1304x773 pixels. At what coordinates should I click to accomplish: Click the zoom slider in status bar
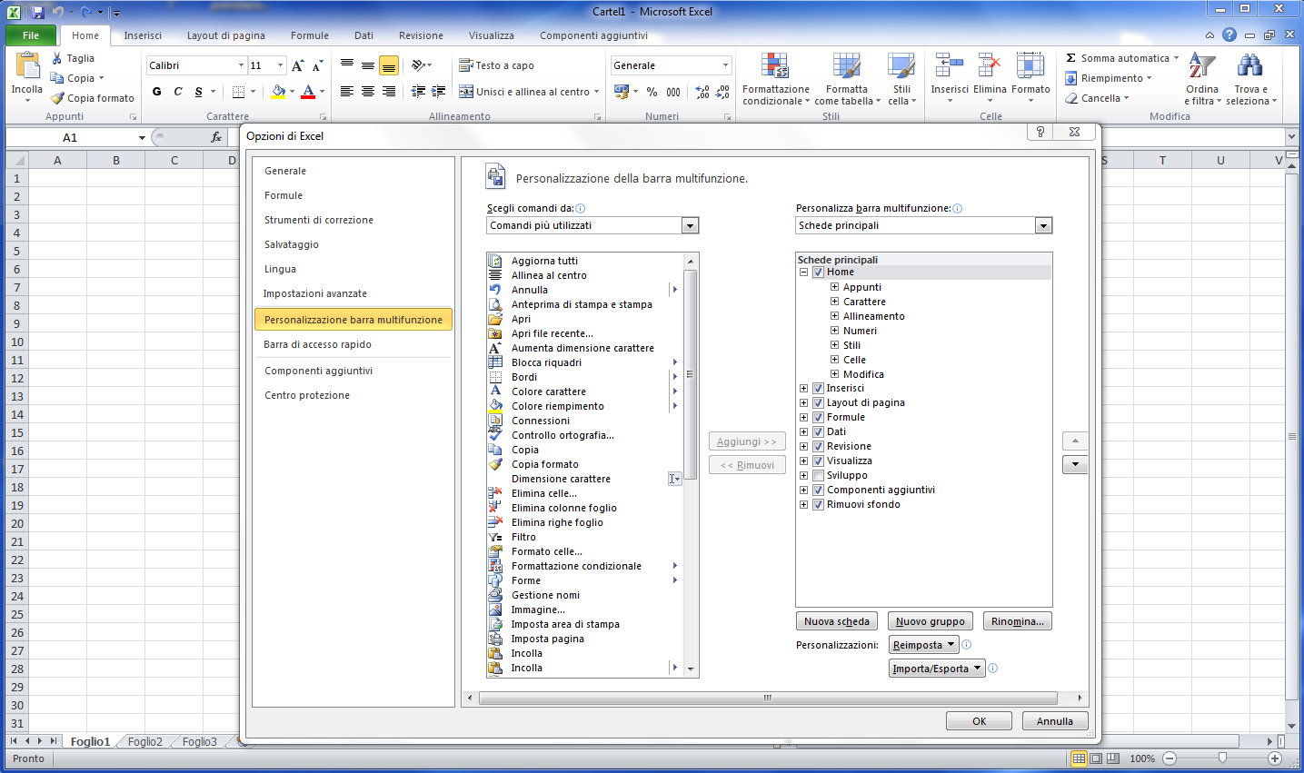click(x=1222, y=758)
